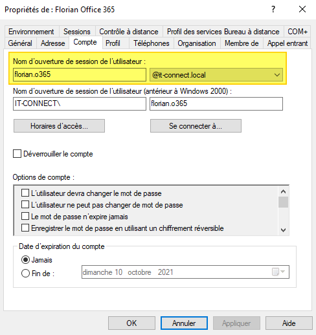Tick Le mot de passe n'expire jamais

point(25,216)
